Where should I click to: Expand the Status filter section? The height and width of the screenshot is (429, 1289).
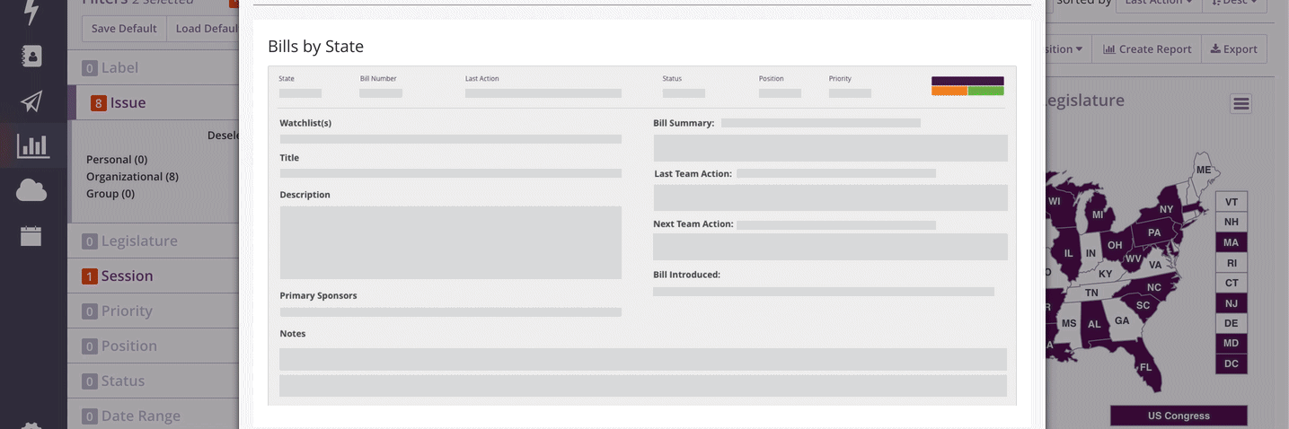(x=153, y=381)
